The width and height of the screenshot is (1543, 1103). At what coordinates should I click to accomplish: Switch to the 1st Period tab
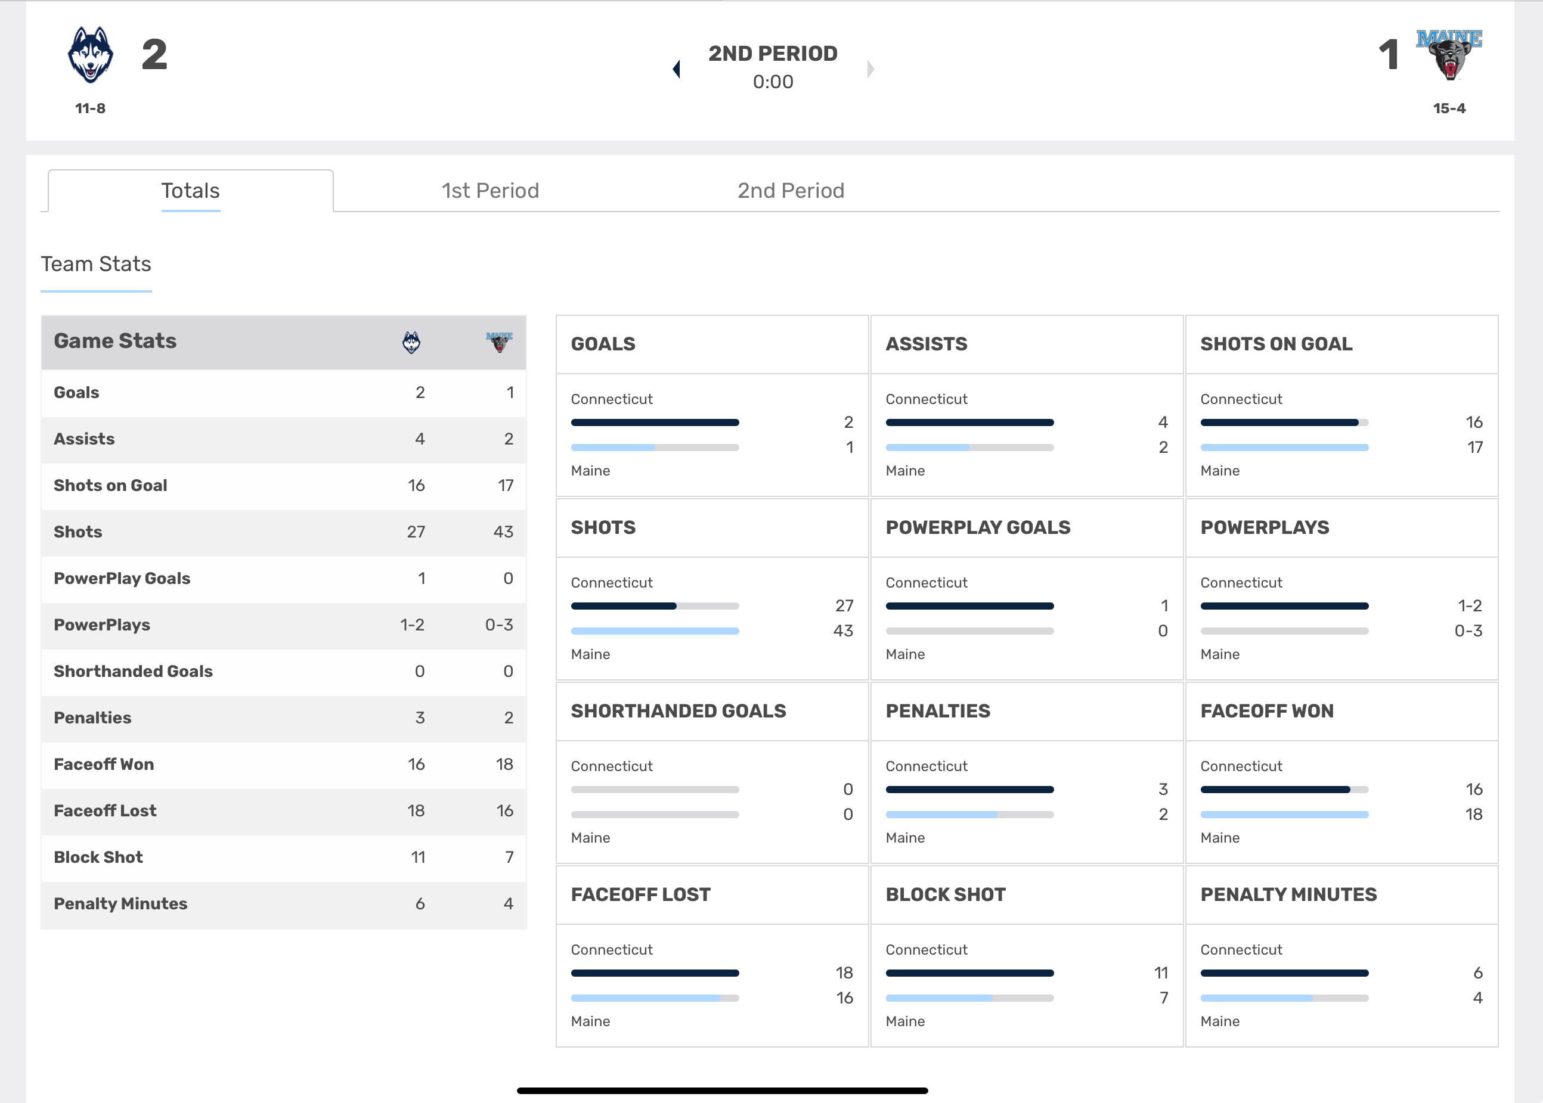click(490, 191)
